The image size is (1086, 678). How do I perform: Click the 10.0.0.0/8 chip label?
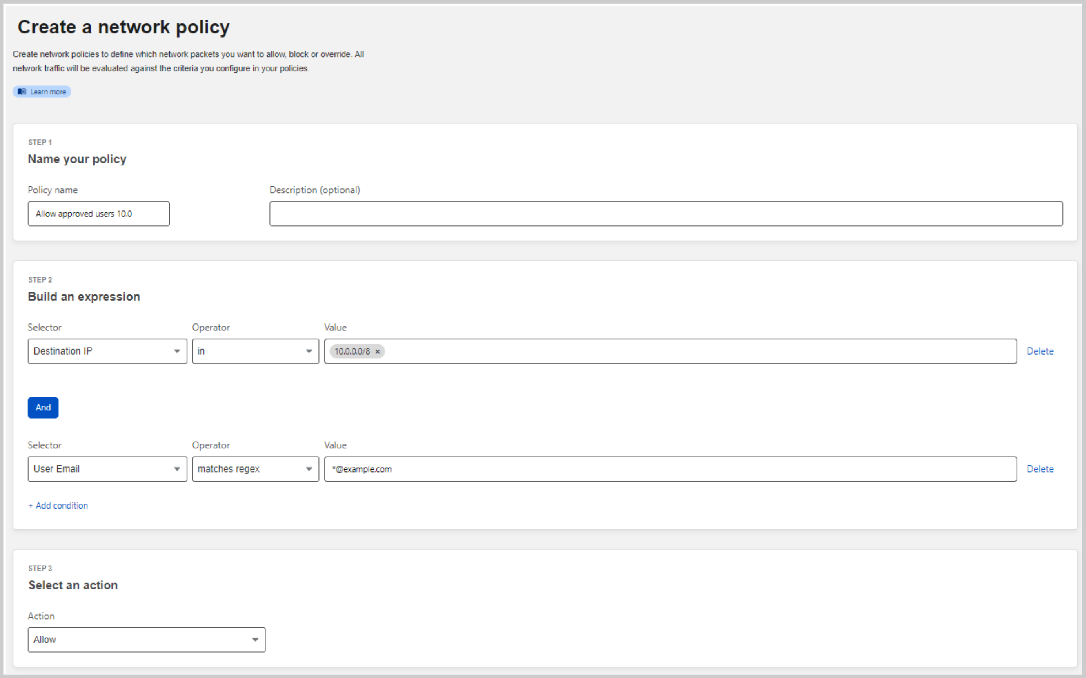(352, 352)
